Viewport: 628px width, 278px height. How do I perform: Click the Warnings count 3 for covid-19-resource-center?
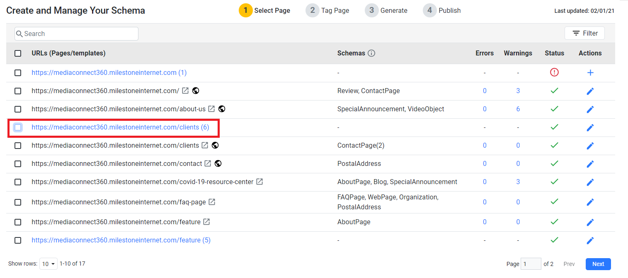[518, 182]
